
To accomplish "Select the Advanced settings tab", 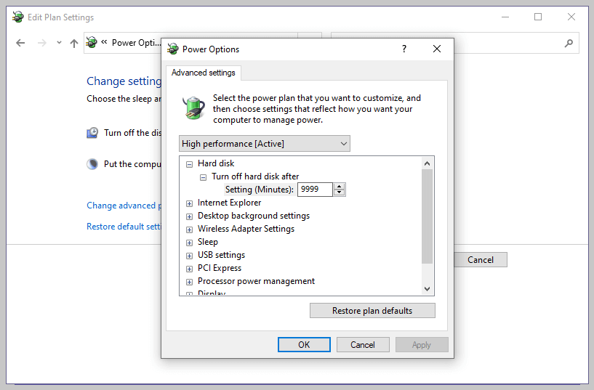I will click(x=204, y=73).
